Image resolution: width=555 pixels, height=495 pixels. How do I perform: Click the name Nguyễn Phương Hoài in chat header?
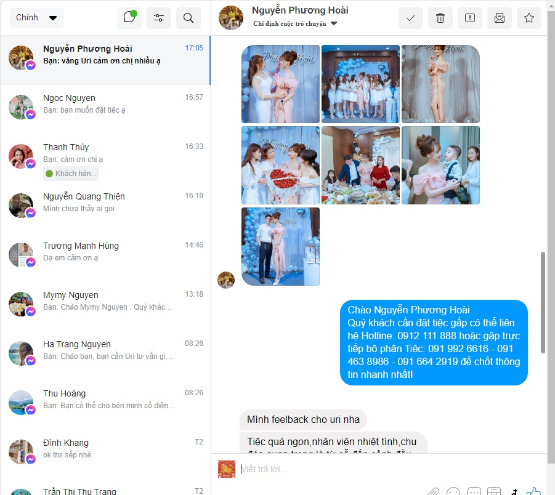[300, 10]
